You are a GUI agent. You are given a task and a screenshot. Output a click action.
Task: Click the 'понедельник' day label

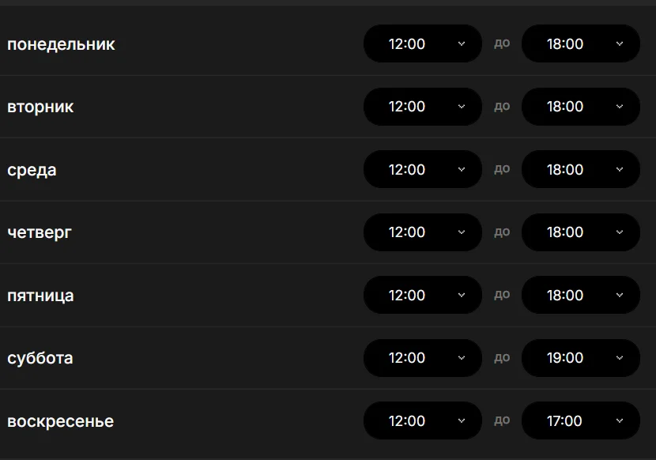(x=61, y=44)
